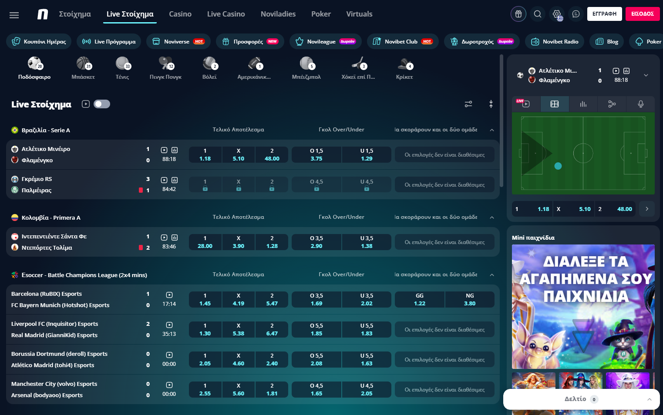Click the ΕΙΣΟΔΟΣ login button
Image resolution: width=663 pixels, height=415 pixels.
click(642, 14)
